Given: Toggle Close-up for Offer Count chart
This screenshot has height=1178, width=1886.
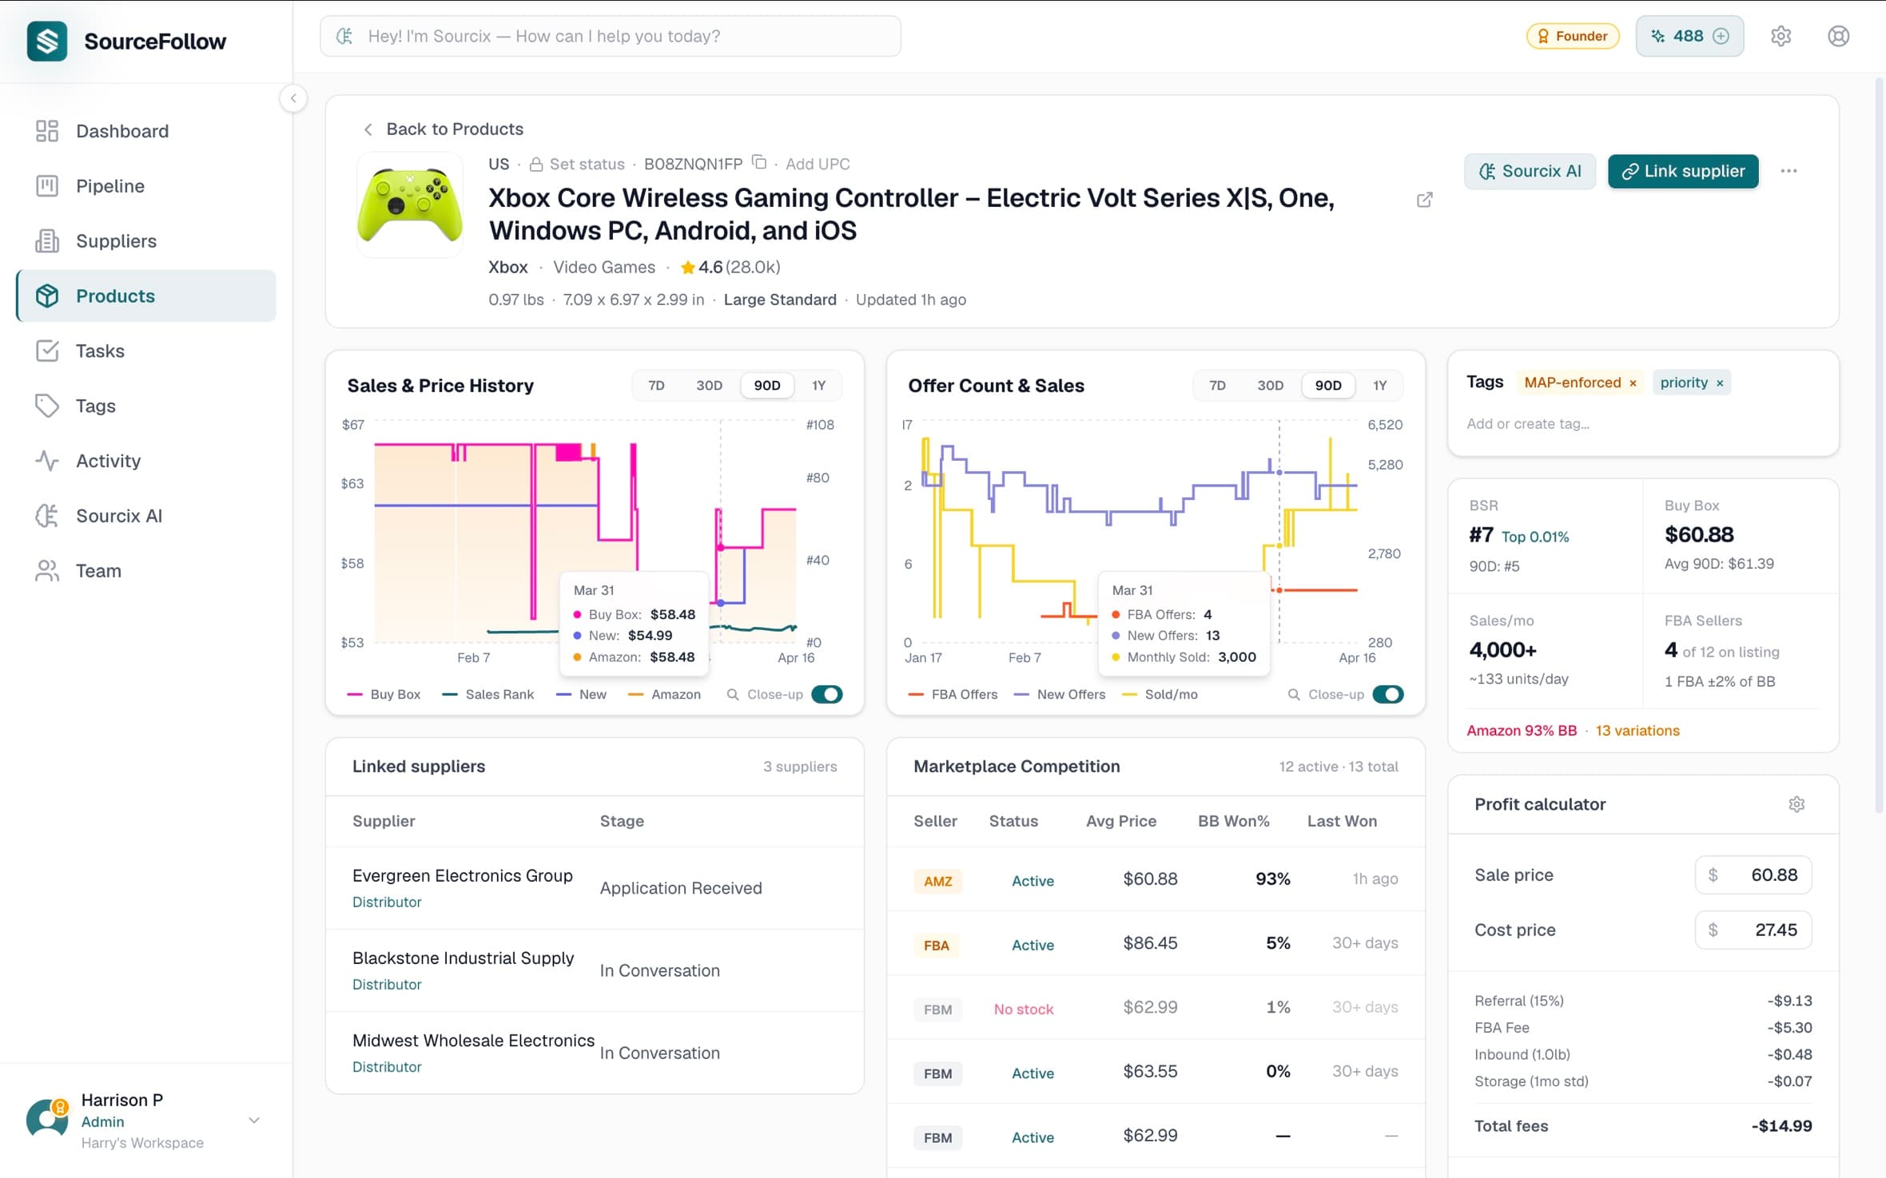Looking at the screenshot, I should coord(1388,694).
